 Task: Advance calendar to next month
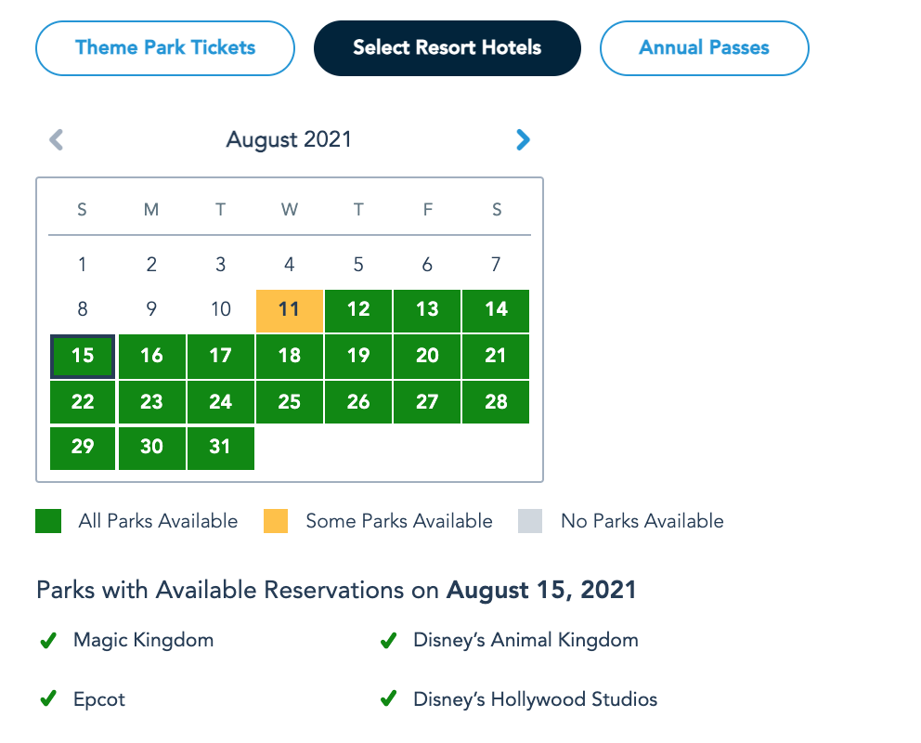point(523,140)
